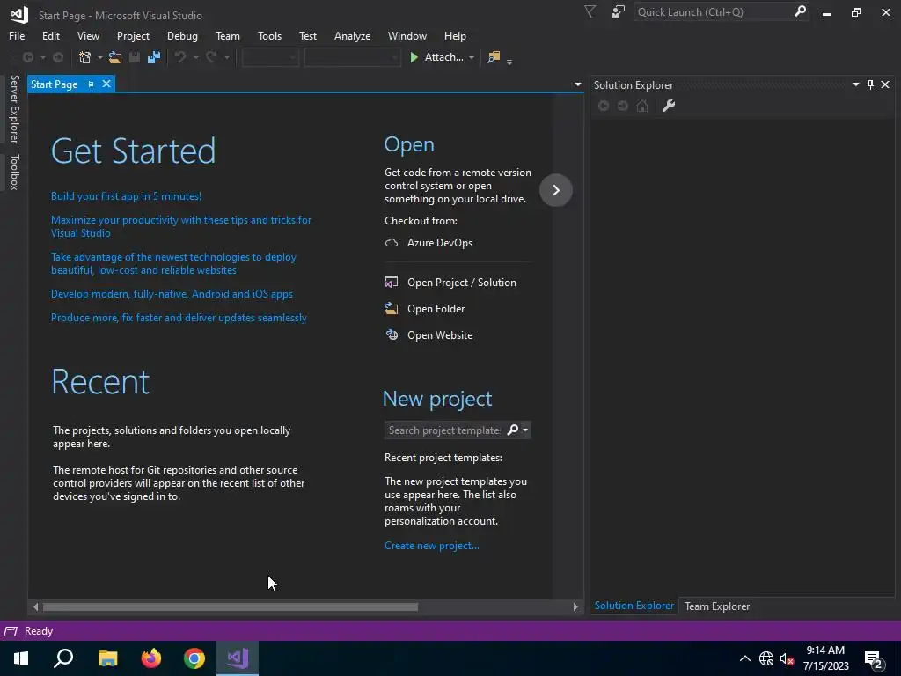Click the notifications flag icon in title bar
This screenshot has width=901, height=676.
(x=590, y=12)
